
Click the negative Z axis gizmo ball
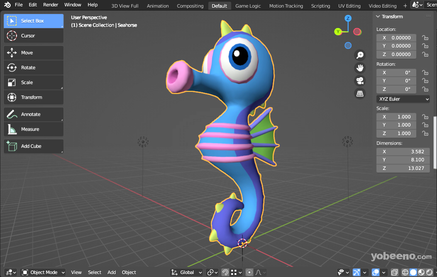[x=348, y=45]
